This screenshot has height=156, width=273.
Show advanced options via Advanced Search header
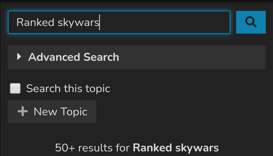[x=137, y=57]
